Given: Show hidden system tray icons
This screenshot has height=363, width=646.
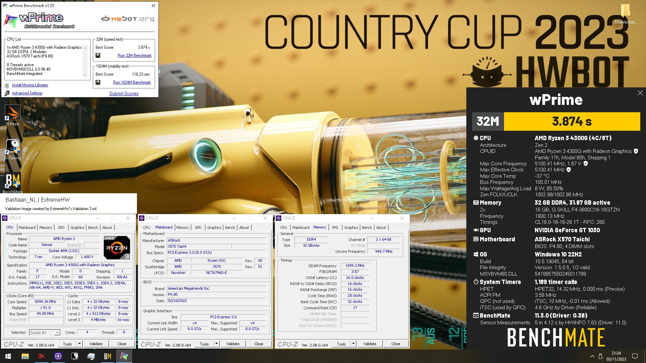Looking at the screenshot, I should [592, 356].
